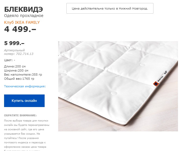Click the БЛЕКВИДЭ product title
The image size is (188, 151).
[23, 9]
